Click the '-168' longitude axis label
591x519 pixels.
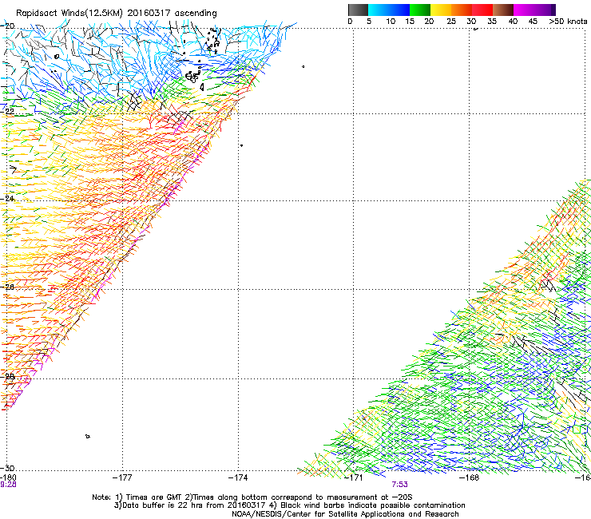point(470,477)
